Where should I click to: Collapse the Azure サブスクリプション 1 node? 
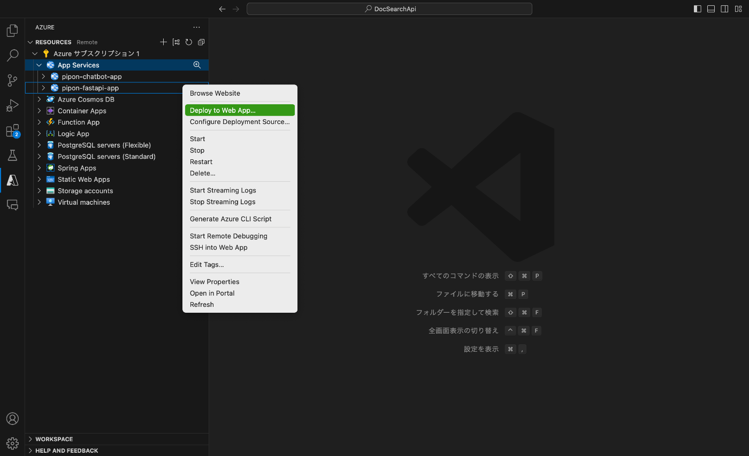[x=35, y=53]
